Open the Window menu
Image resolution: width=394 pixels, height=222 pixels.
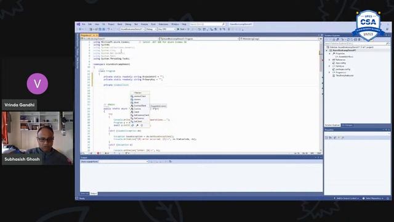(175, 24)
